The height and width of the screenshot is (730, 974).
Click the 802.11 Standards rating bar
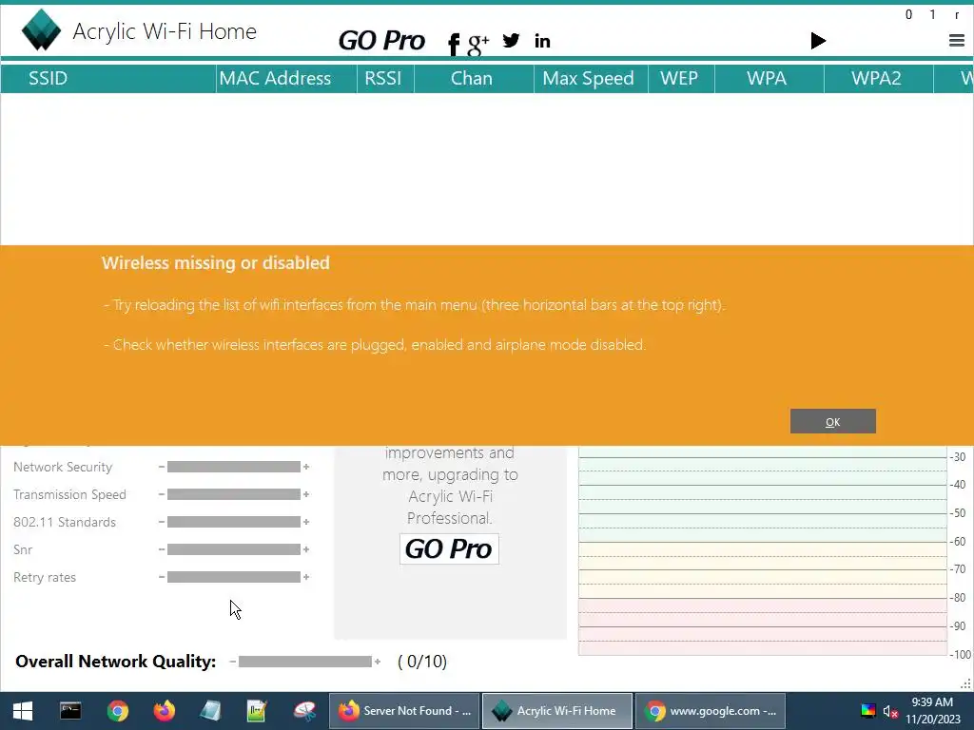pyautogui.click(x=234, y=522)
